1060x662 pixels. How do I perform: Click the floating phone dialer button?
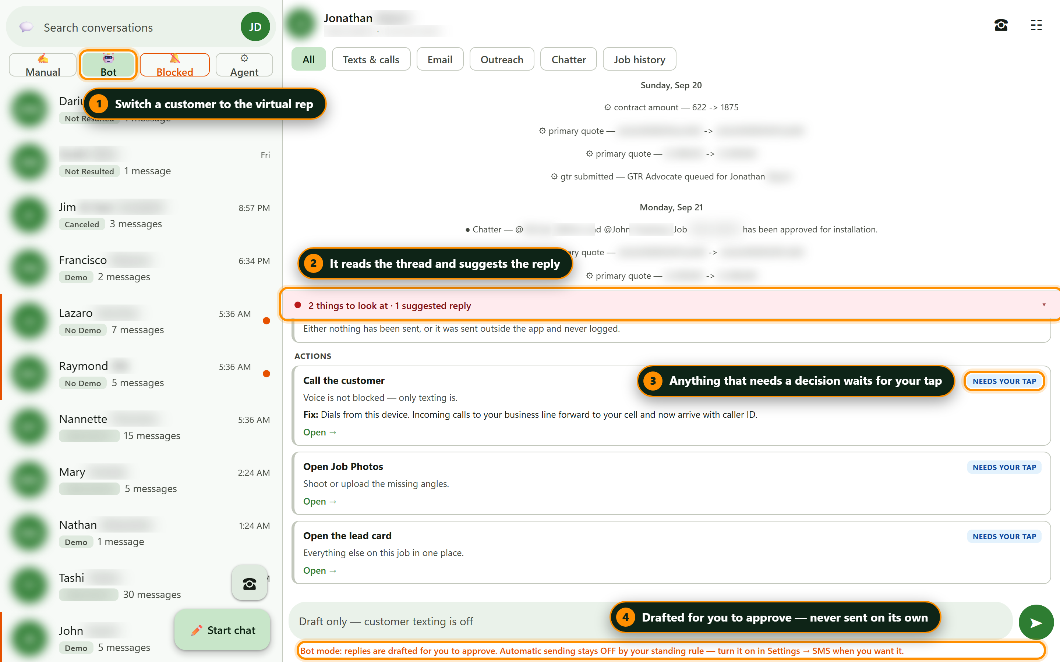[x=249, y=583]
